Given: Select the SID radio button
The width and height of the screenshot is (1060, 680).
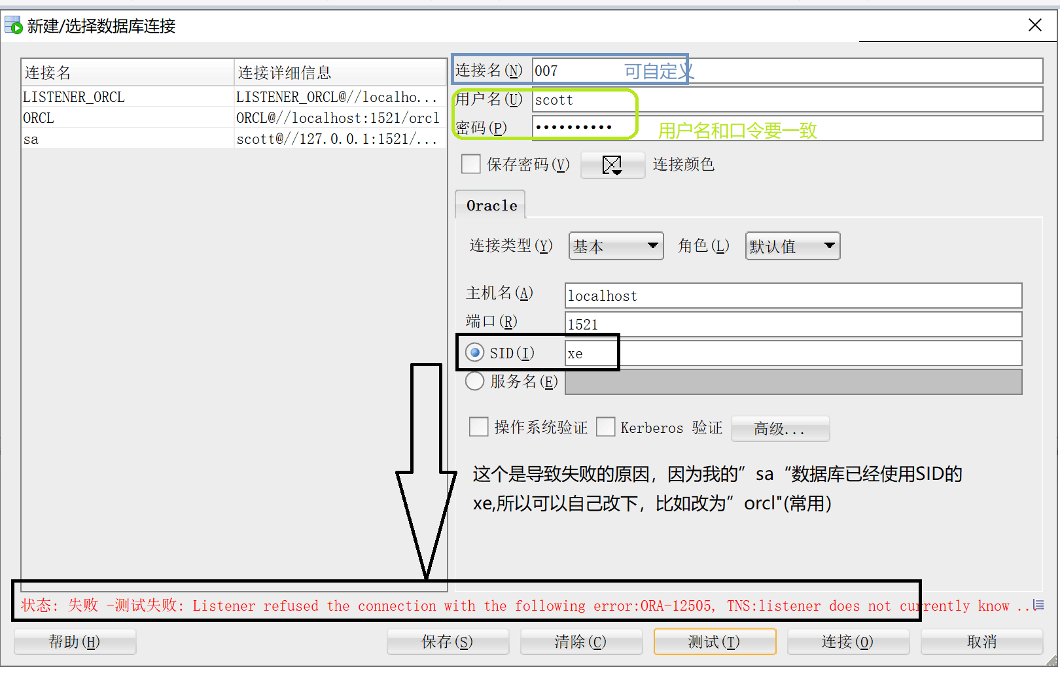Looking at the screenshot, I should coord(474,352).
